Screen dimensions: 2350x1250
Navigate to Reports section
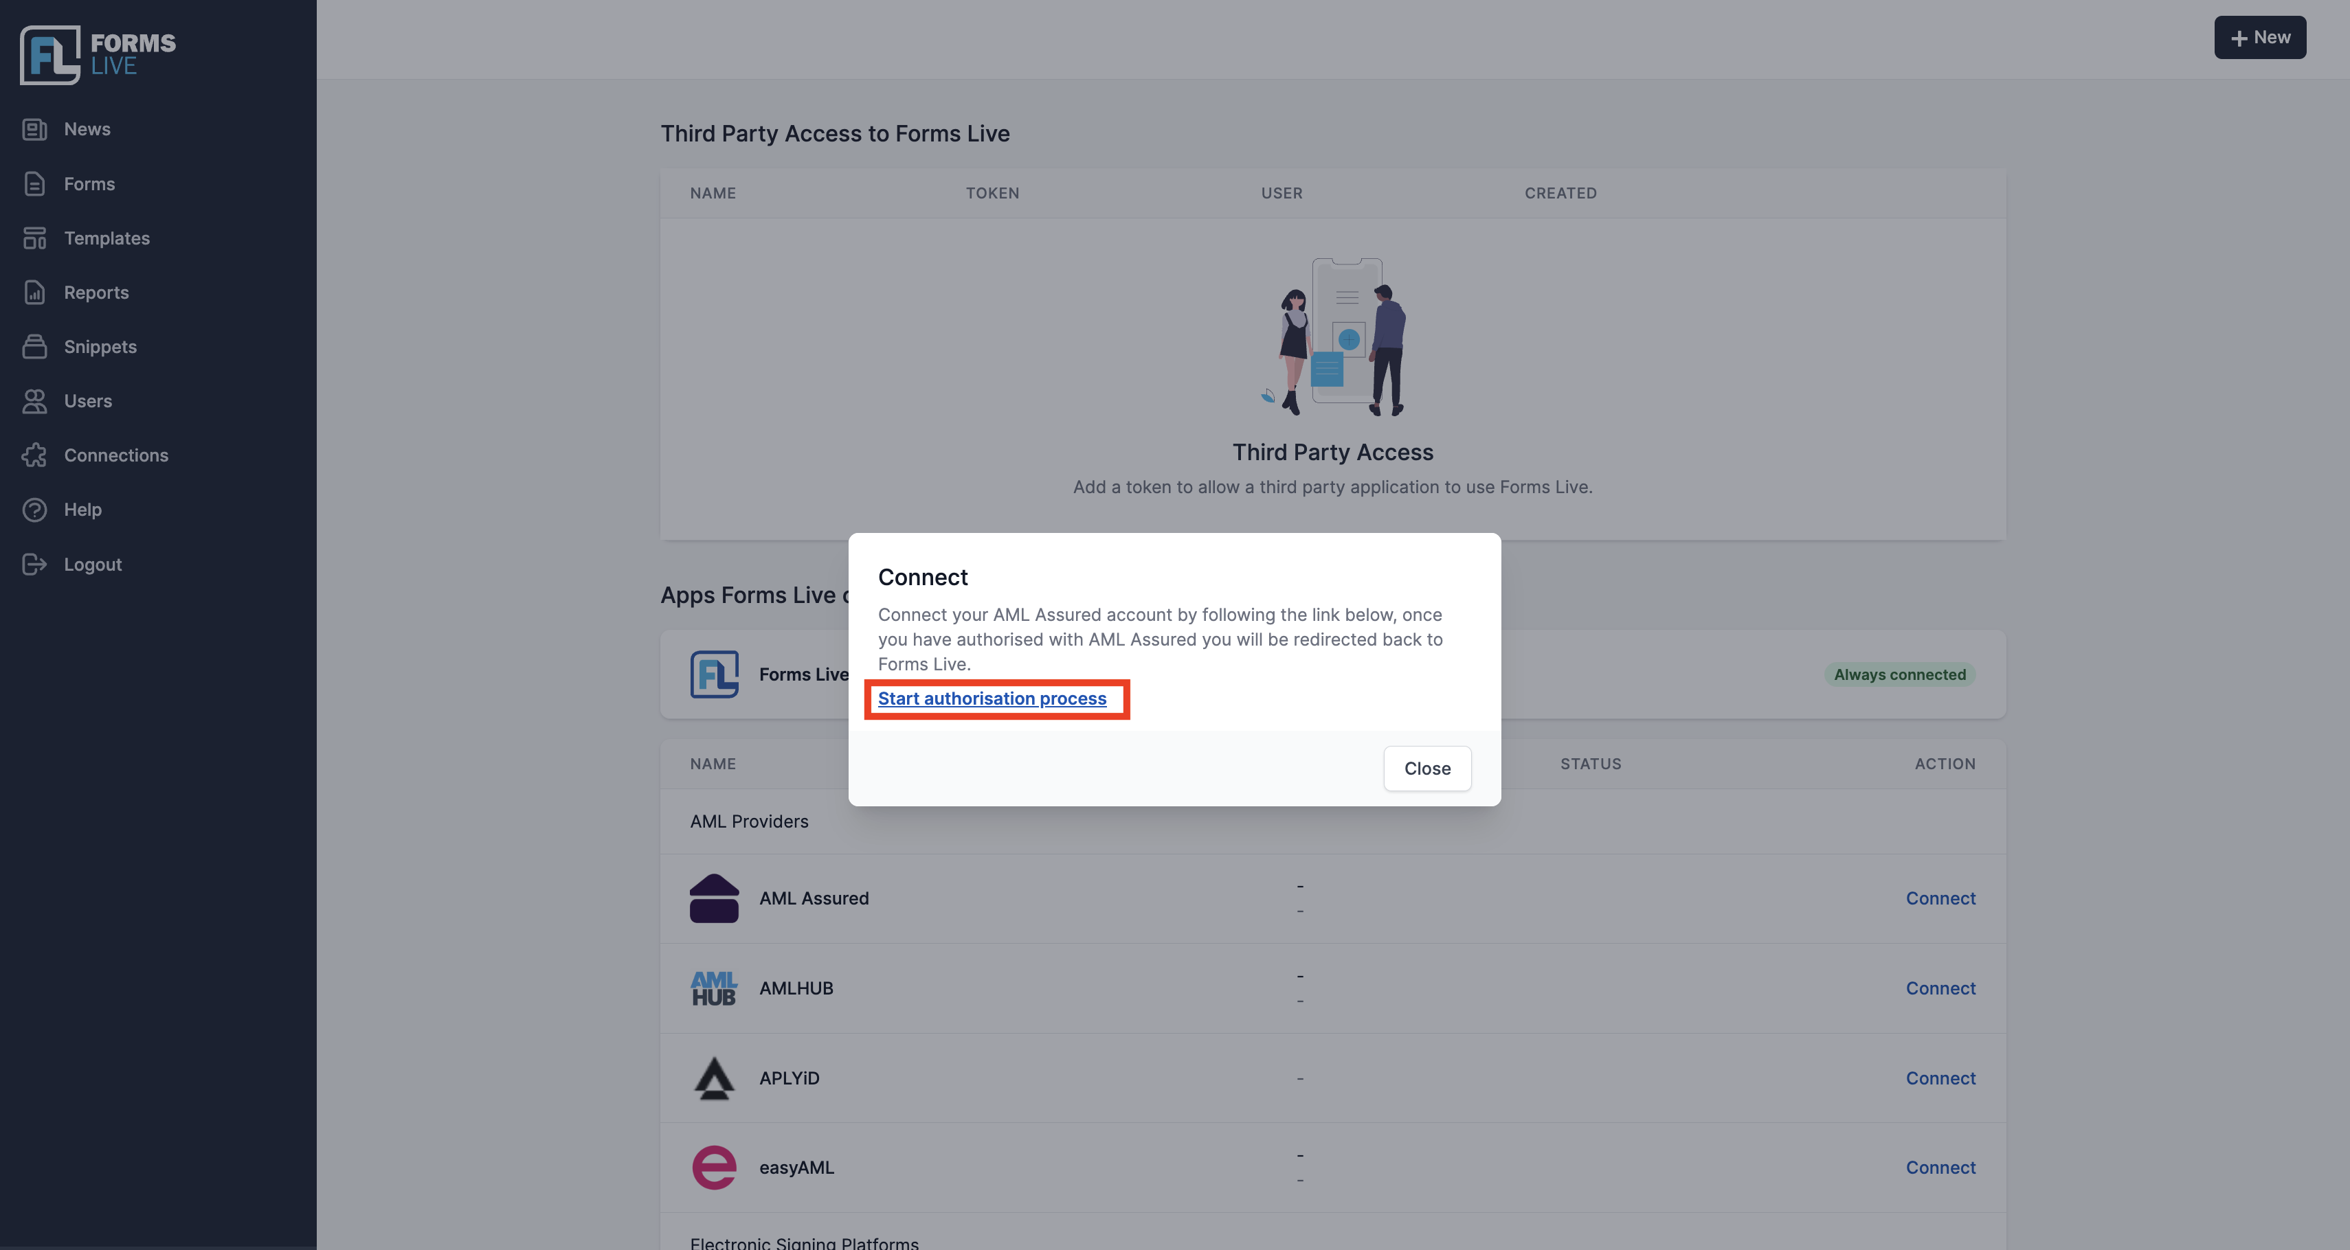pyautogui.click(x=96, y=293)
